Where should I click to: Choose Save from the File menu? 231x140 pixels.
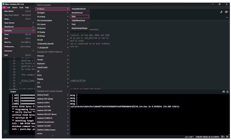(19, 38)
